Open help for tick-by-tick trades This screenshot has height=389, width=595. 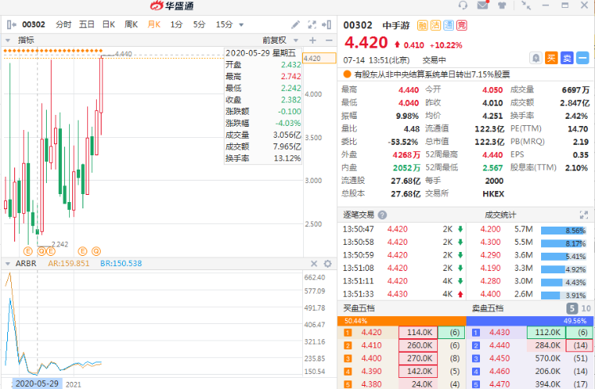pyautogui.click(x=382, y=215)
